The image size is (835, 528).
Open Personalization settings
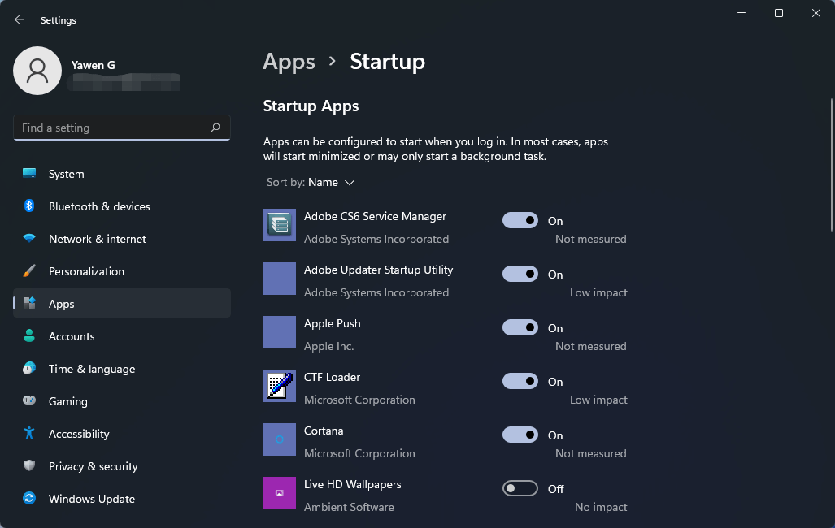coord(86,271)
